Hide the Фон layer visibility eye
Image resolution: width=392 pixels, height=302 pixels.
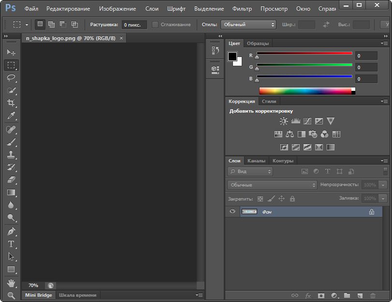232,212
